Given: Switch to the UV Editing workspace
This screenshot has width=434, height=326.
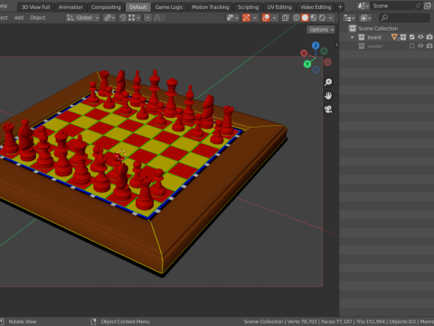Looking at the screenshot, I should 279,7.
